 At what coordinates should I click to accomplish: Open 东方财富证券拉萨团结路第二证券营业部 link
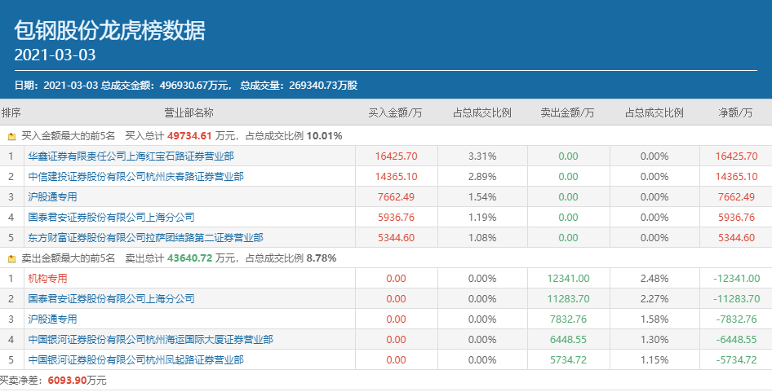click(x=145, y=238)
